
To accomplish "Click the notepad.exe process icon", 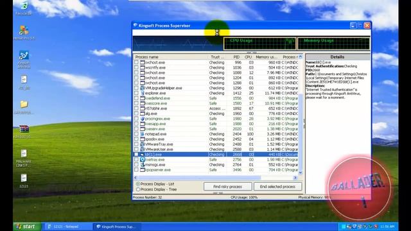I will click(143, 134).
